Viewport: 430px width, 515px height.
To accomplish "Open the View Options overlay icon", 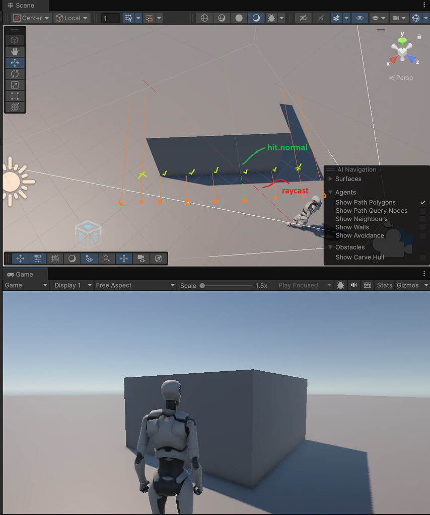I will 72,258.
